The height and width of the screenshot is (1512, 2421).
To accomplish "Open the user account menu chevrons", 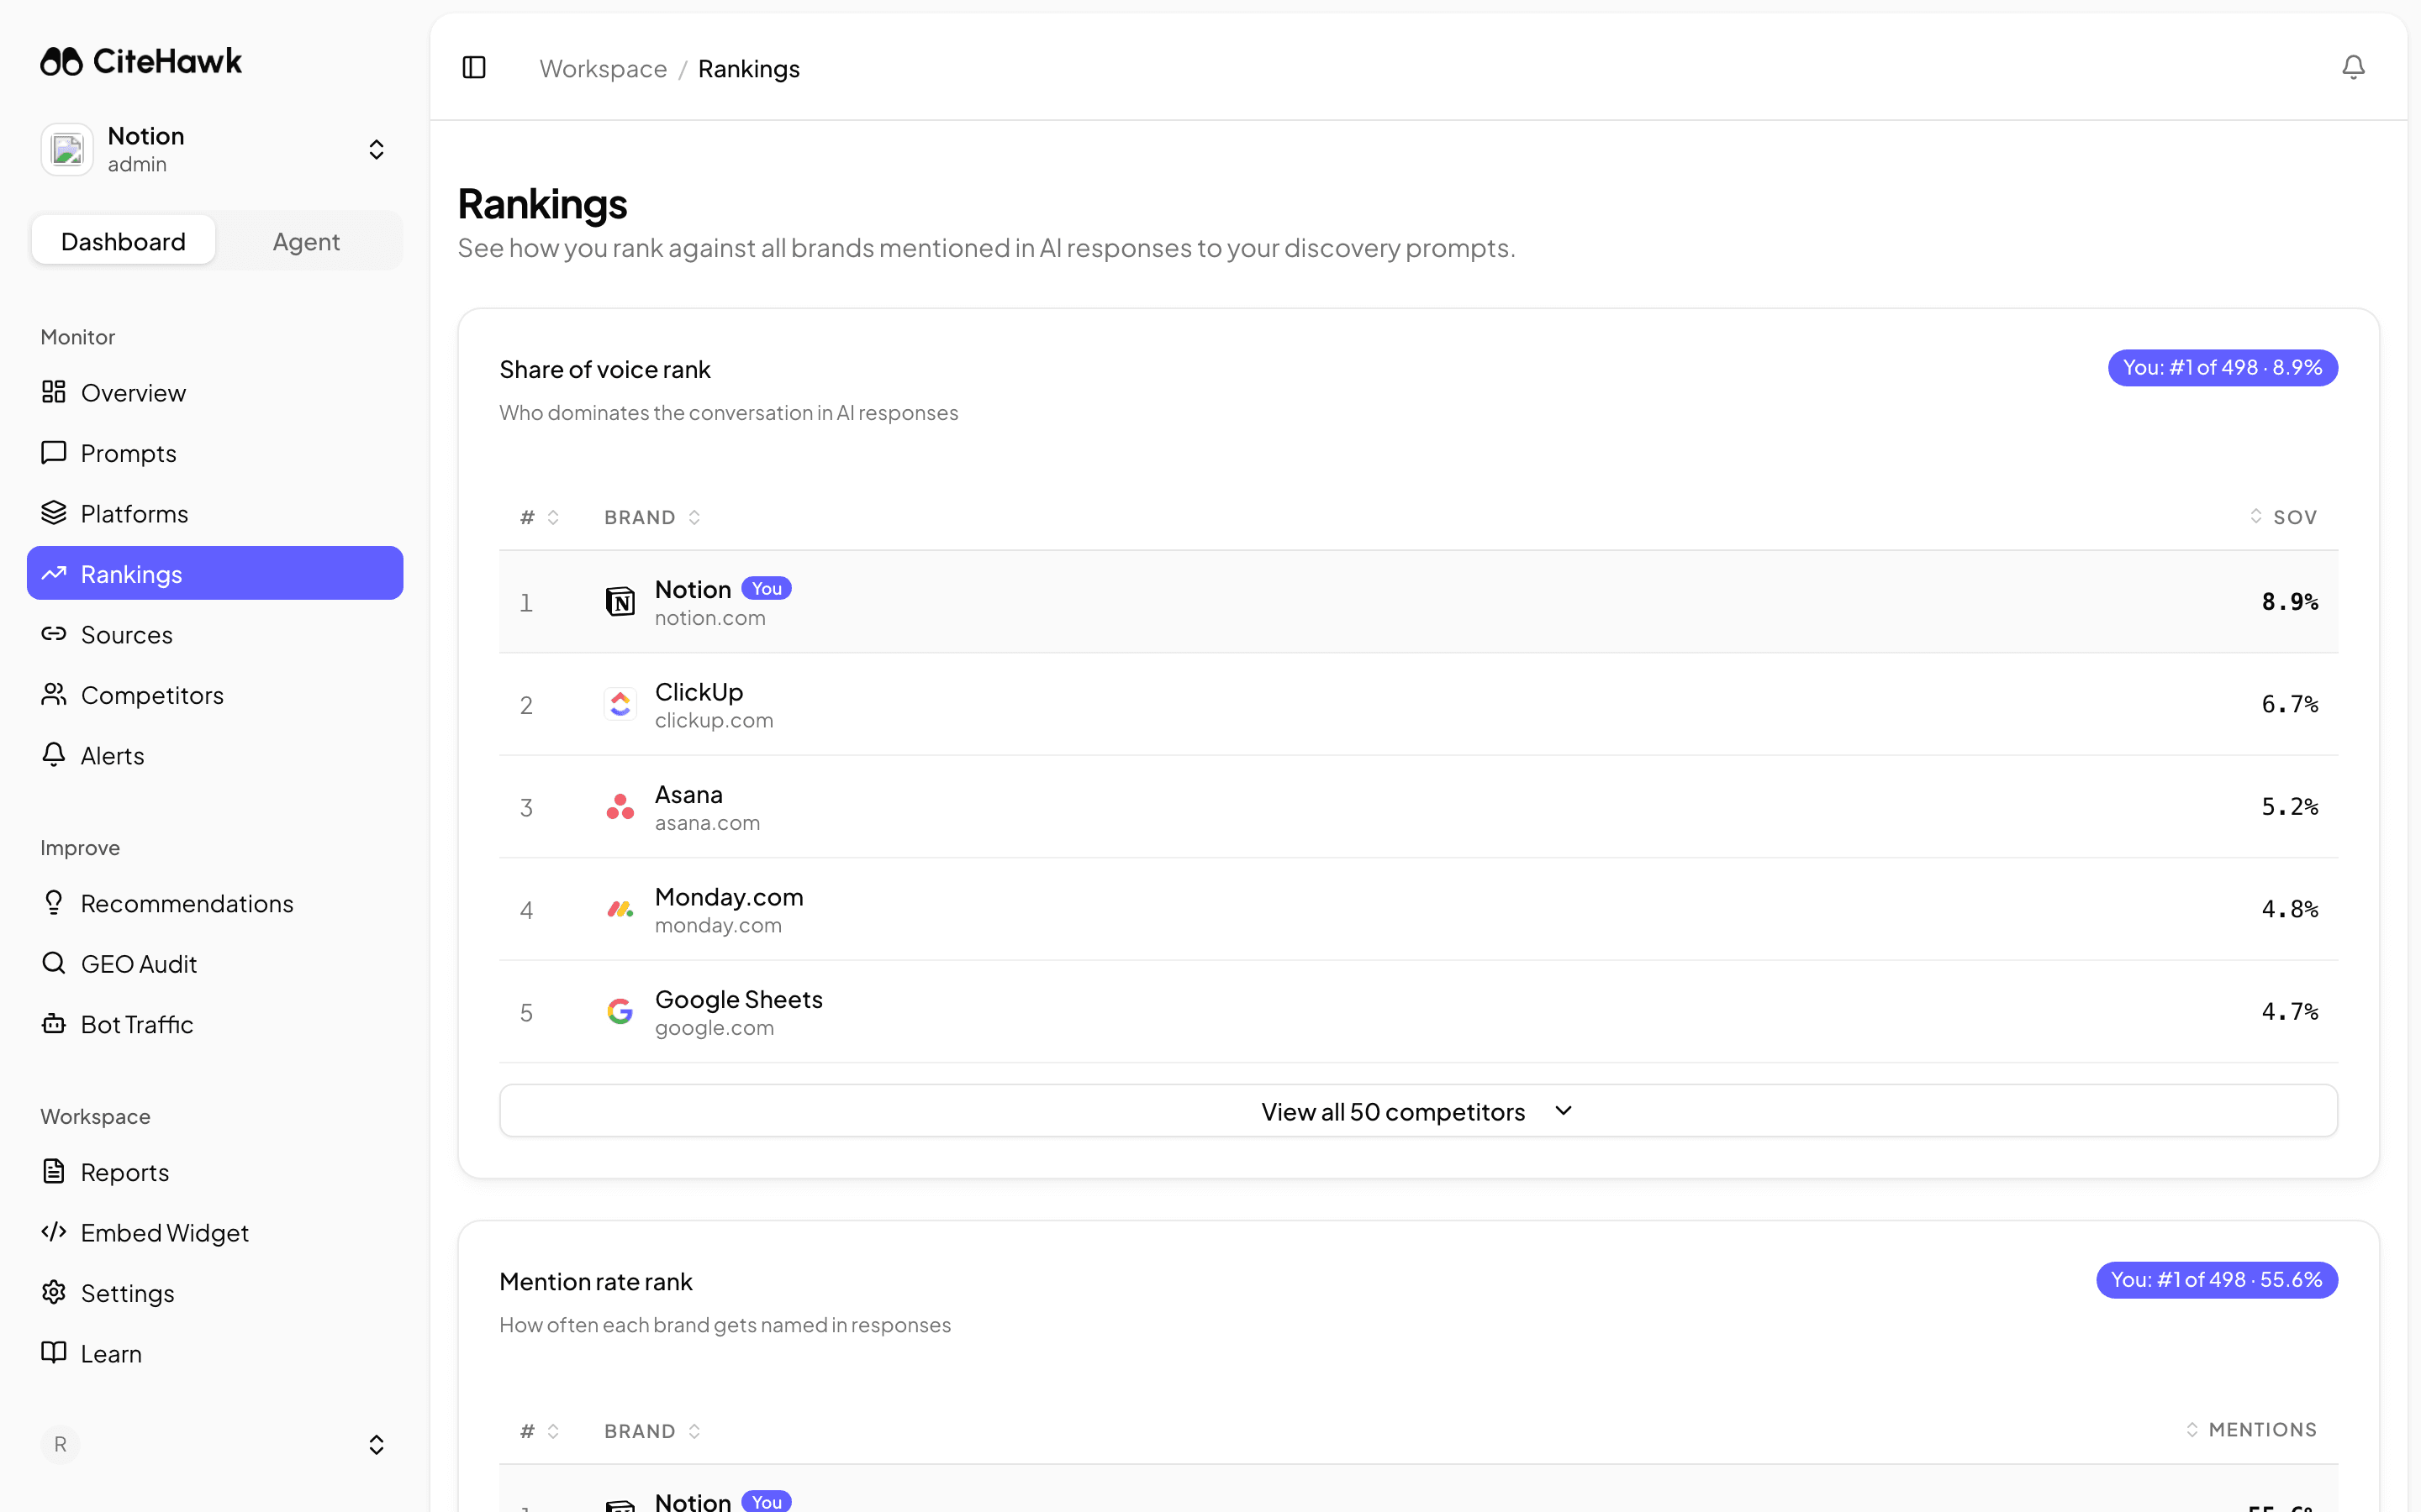I will (x=376, y=1444).
